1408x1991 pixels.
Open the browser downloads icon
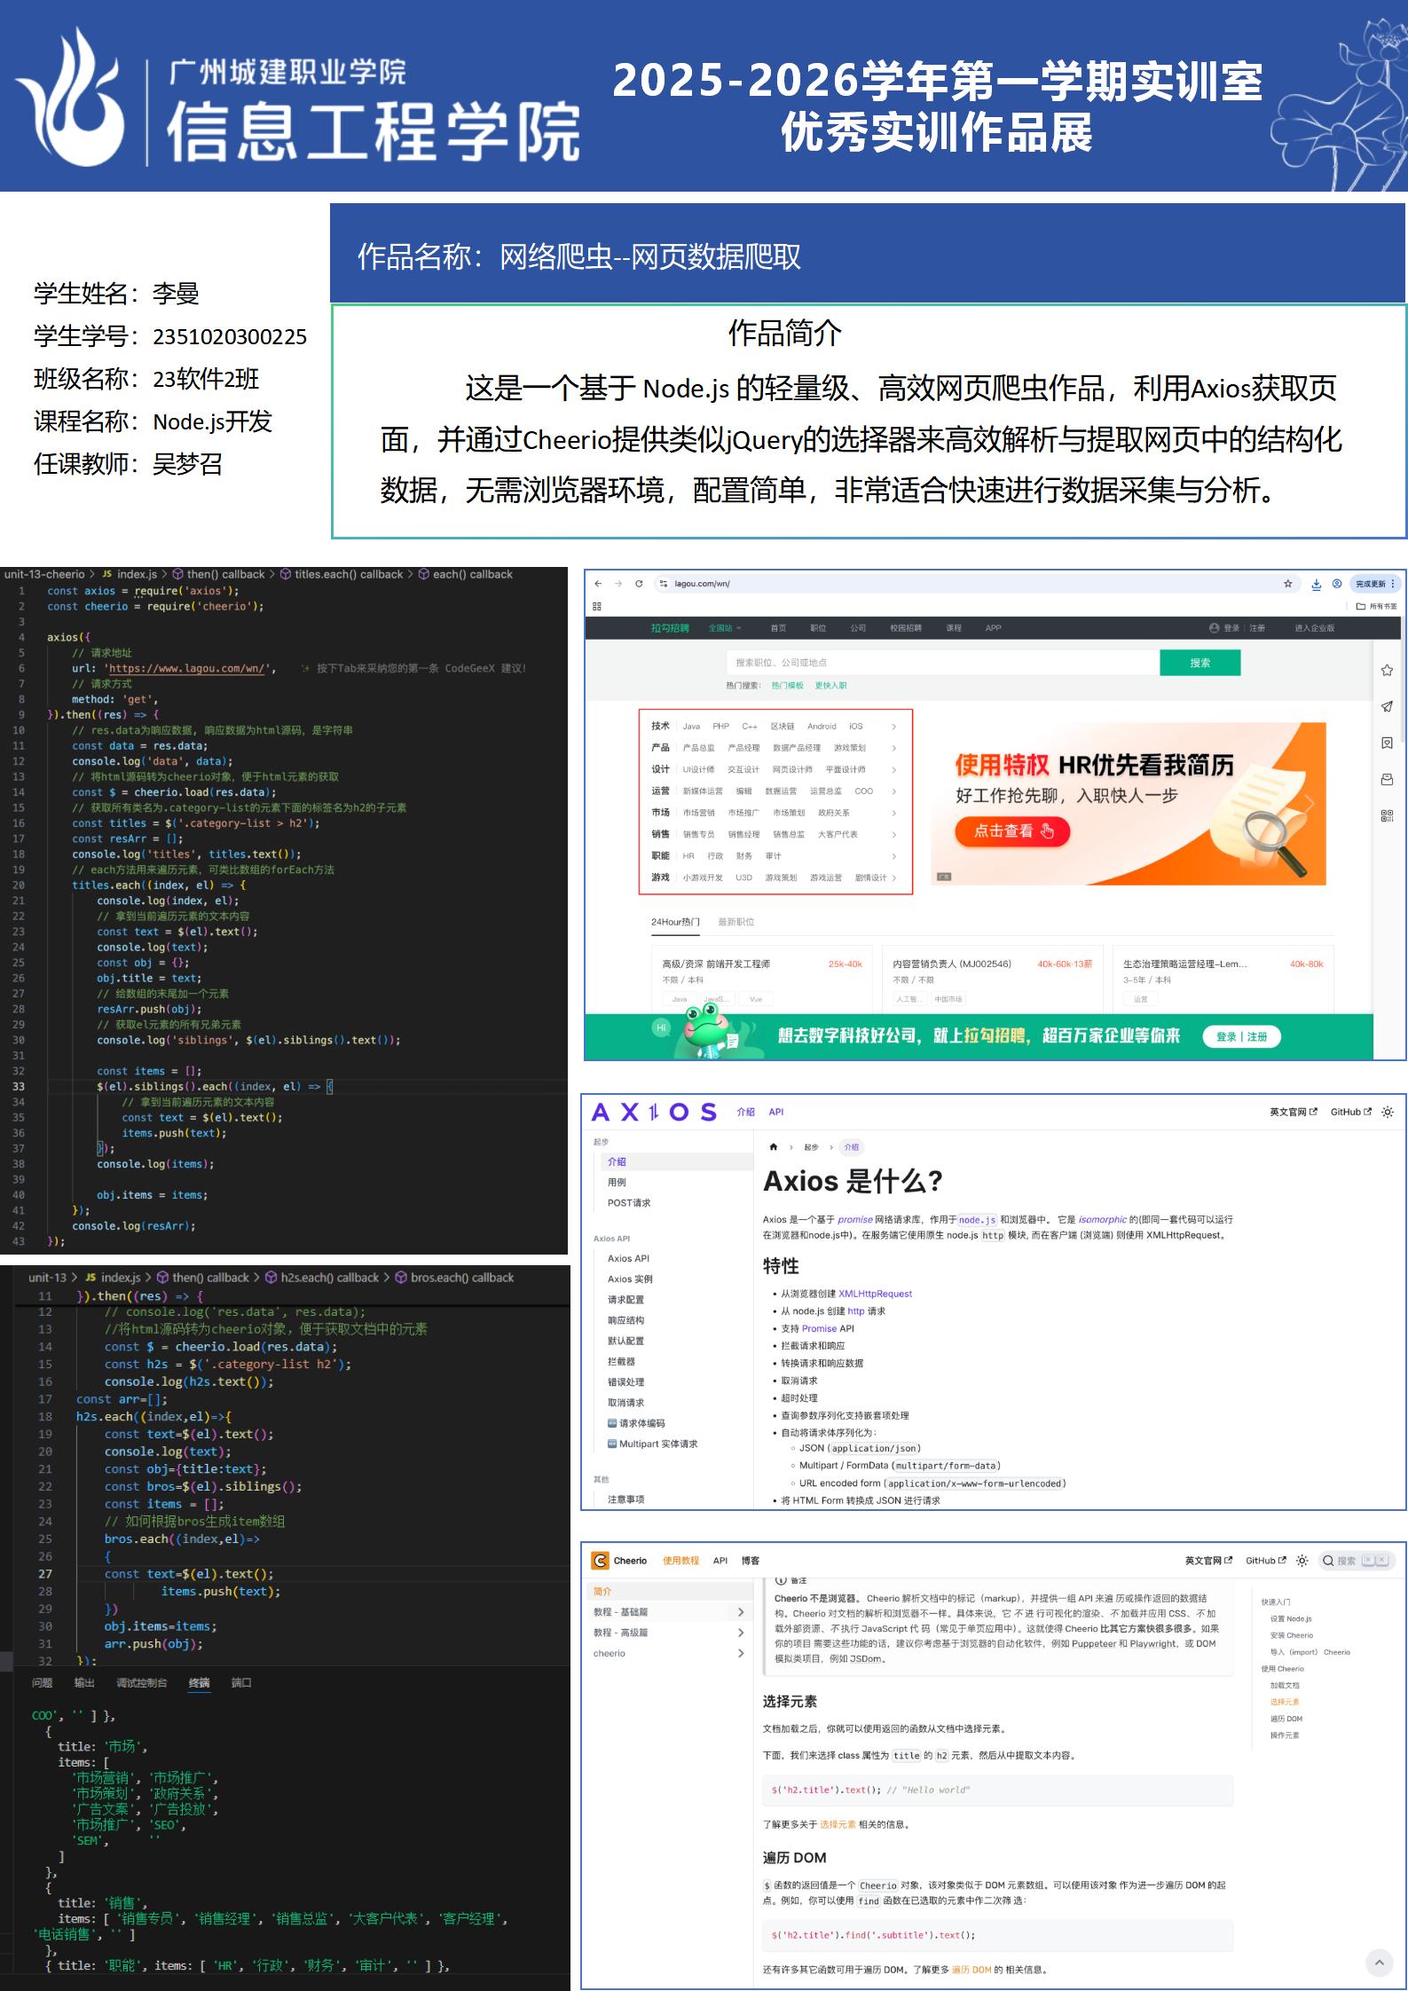(x=1316, y=584)
